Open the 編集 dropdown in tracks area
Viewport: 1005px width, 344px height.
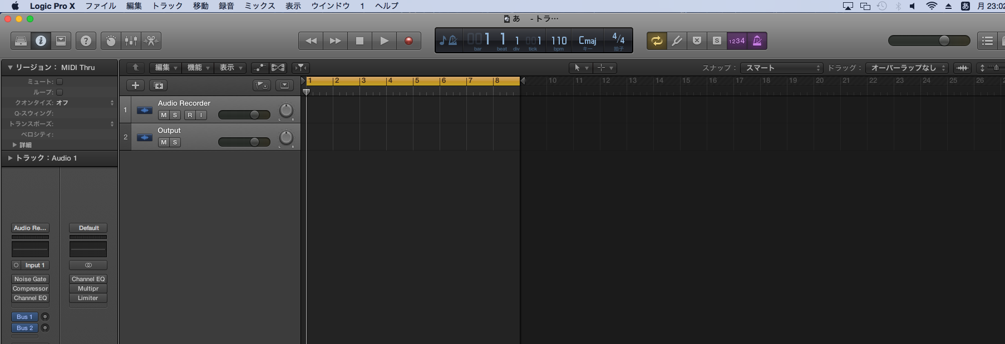(x=166, y=68)
